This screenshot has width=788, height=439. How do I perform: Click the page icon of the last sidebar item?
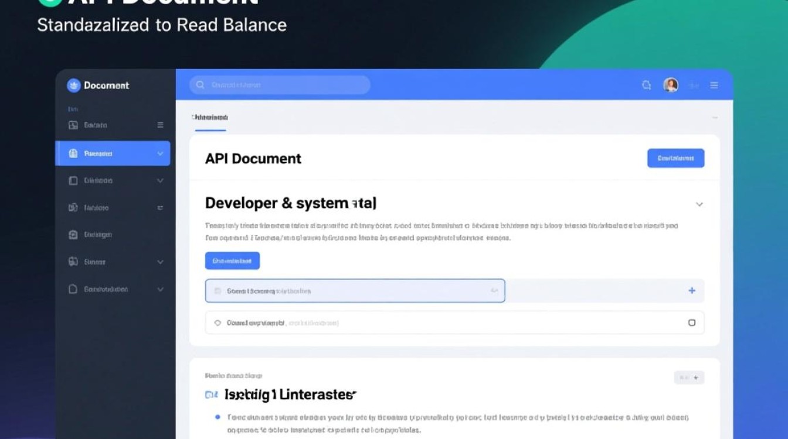click(73, 289)
